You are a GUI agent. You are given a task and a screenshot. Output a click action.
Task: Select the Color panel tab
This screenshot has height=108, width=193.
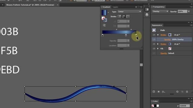point(155,101)
